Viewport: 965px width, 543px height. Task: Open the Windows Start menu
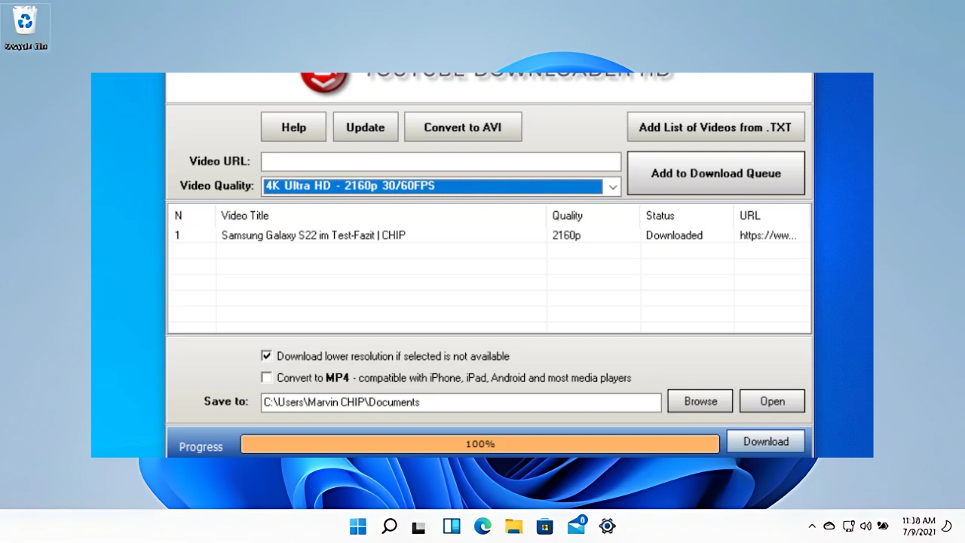358,526
